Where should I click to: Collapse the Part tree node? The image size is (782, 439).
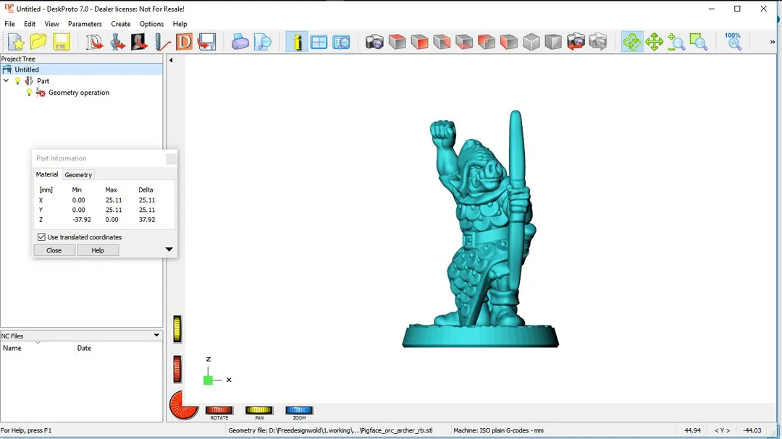[x=7, y=81]
